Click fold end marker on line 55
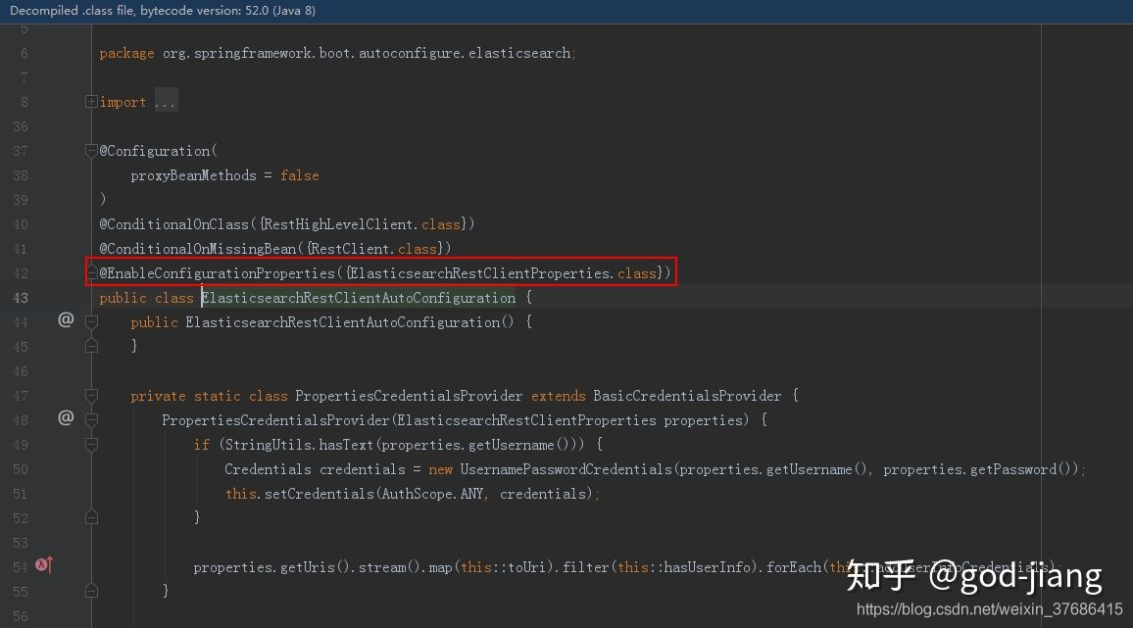Image resolution: width=1133 pixels, height=628 pixels. pyautogui.click(x=91, y=591)
